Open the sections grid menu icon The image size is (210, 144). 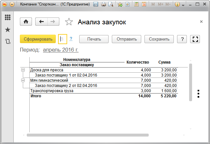7,17
